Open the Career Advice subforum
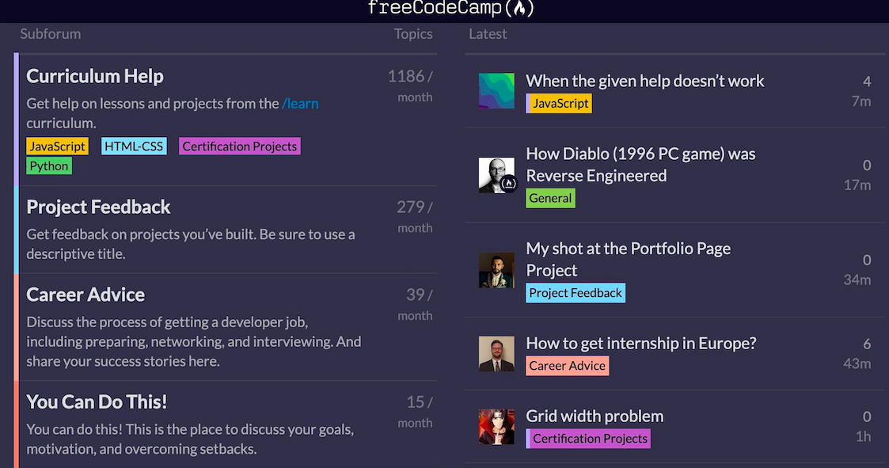 [85, 295]
